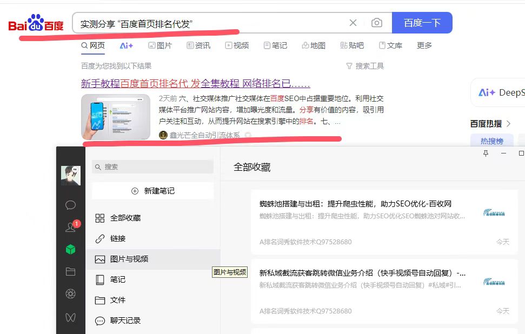Open the AI+ DeepSeek panel

pyautogui.click(x=500, y=92)
